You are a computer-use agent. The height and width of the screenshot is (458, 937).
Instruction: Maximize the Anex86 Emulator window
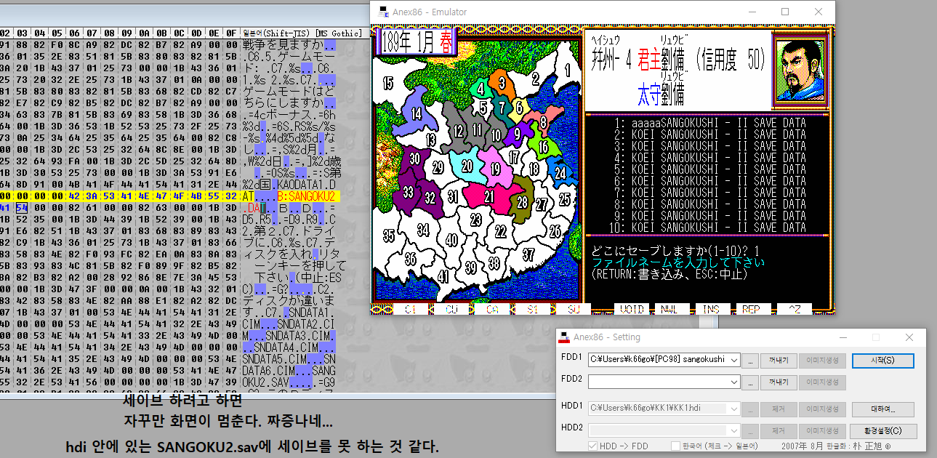click(785, 12)
